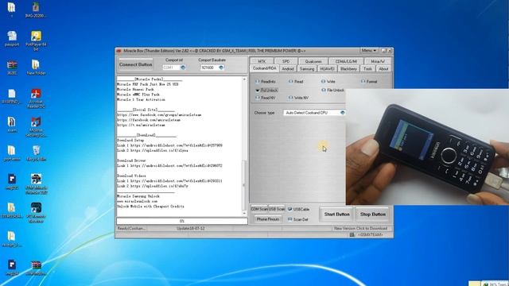This screenshot has height=286, width=509.
Task: Click the progress bar showing 0%
Action: pyautogui.click(x=182, y=221)
